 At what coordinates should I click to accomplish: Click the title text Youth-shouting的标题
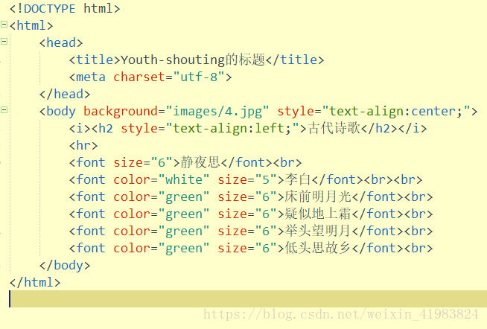[193, 60]
